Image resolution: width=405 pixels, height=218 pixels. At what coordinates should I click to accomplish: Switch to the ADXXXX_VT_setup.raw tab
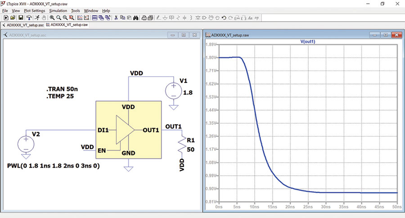click(67, 25)
